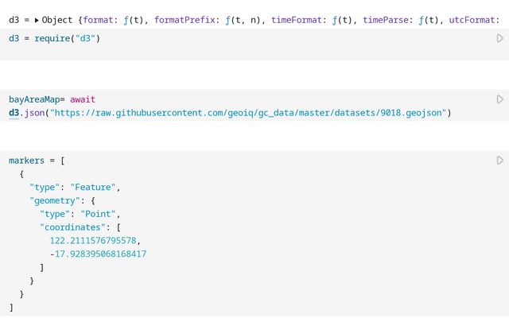
Task: Click the geojson URL string
Action: (x=250, y=113)
